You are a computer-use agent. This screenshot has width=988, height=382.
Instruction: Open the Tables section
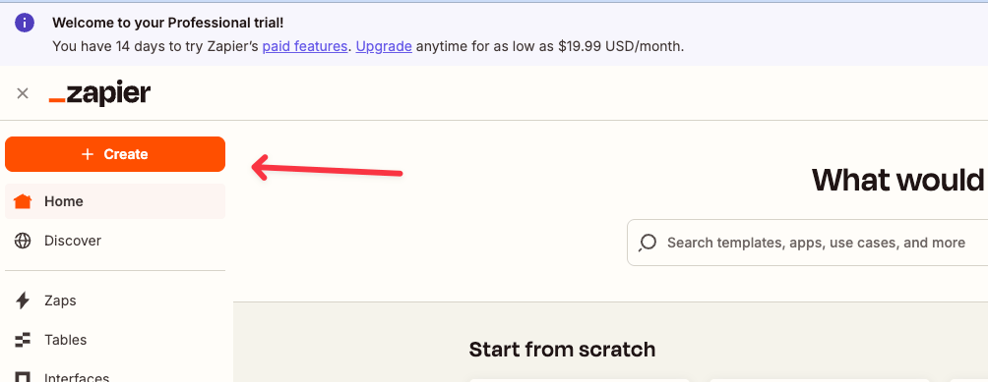pos(115,340)
